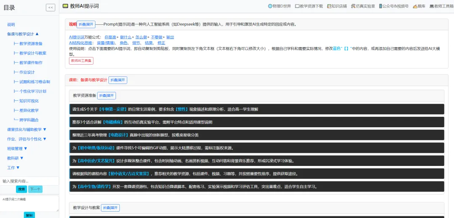Click the AI提示词 link in the formula line
Viewport: 454px width, 218px height.
(77, 37)
